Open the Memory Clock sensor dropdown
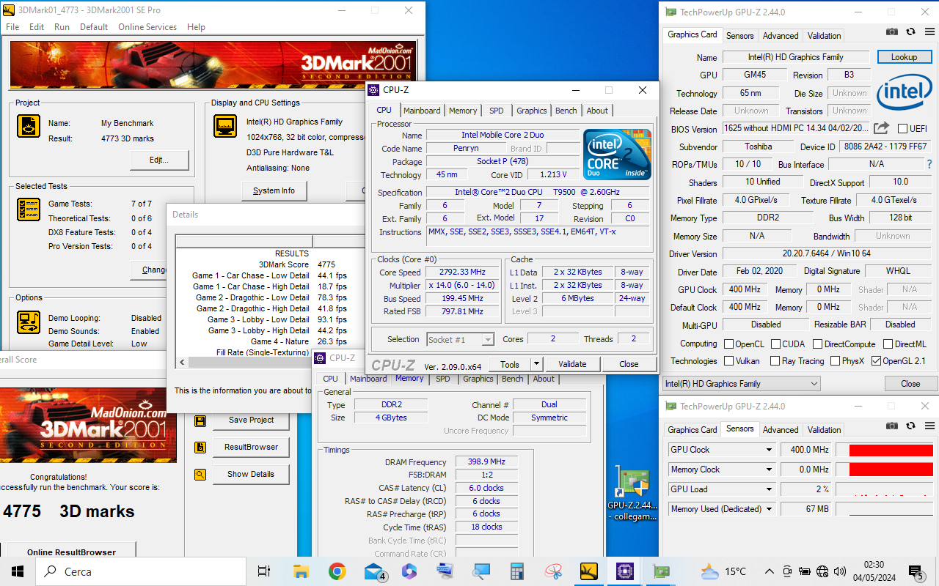939x586 pixels. point(770,470)
